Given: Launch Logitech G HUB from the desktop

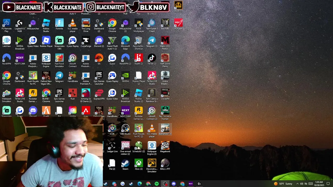Looking at the screenshot, I should 20,25.
